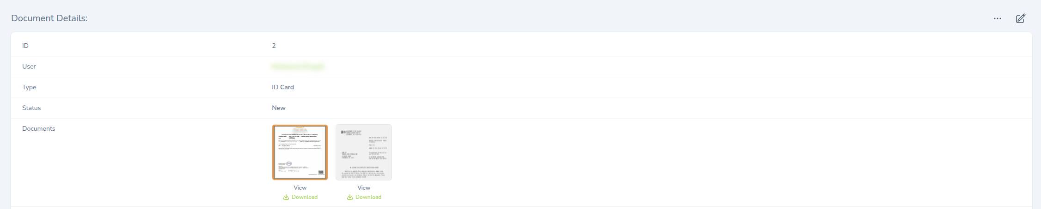Open the gray document thumbnail
This screenshot has width=1041, height=209.
click(364, 152)
